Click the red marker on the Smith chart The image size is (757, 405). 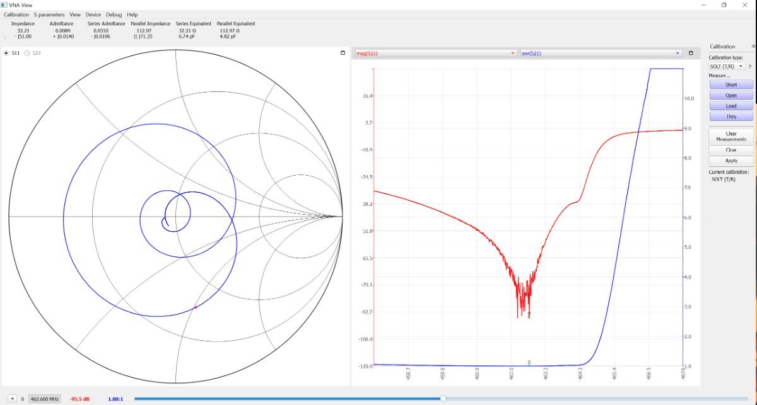pyautogui.click(x=196, y=307)
